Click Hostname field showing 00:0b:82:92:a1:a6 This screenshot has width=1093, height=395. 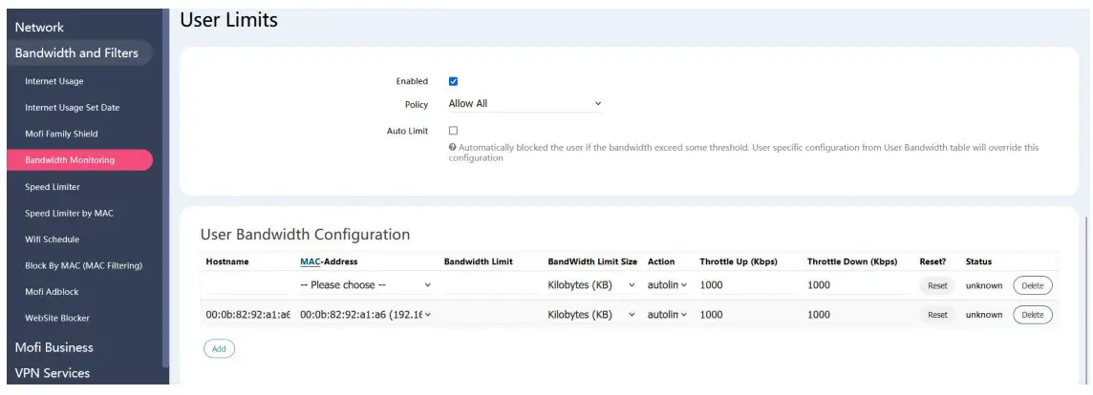click(x=247, y=314)
